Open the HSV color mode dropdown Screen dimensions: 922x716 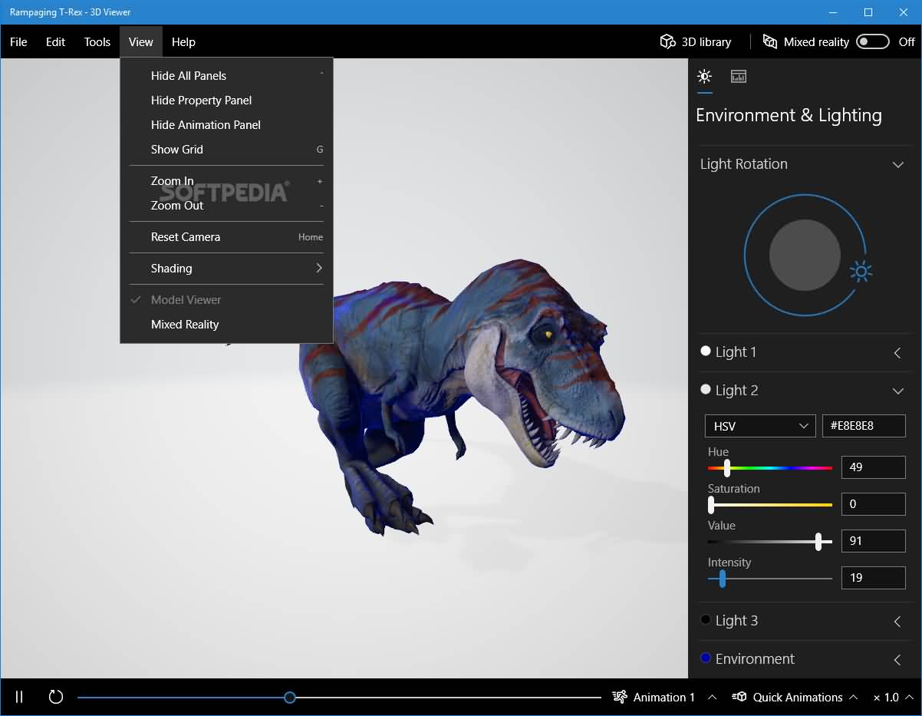tap(759, 426)
